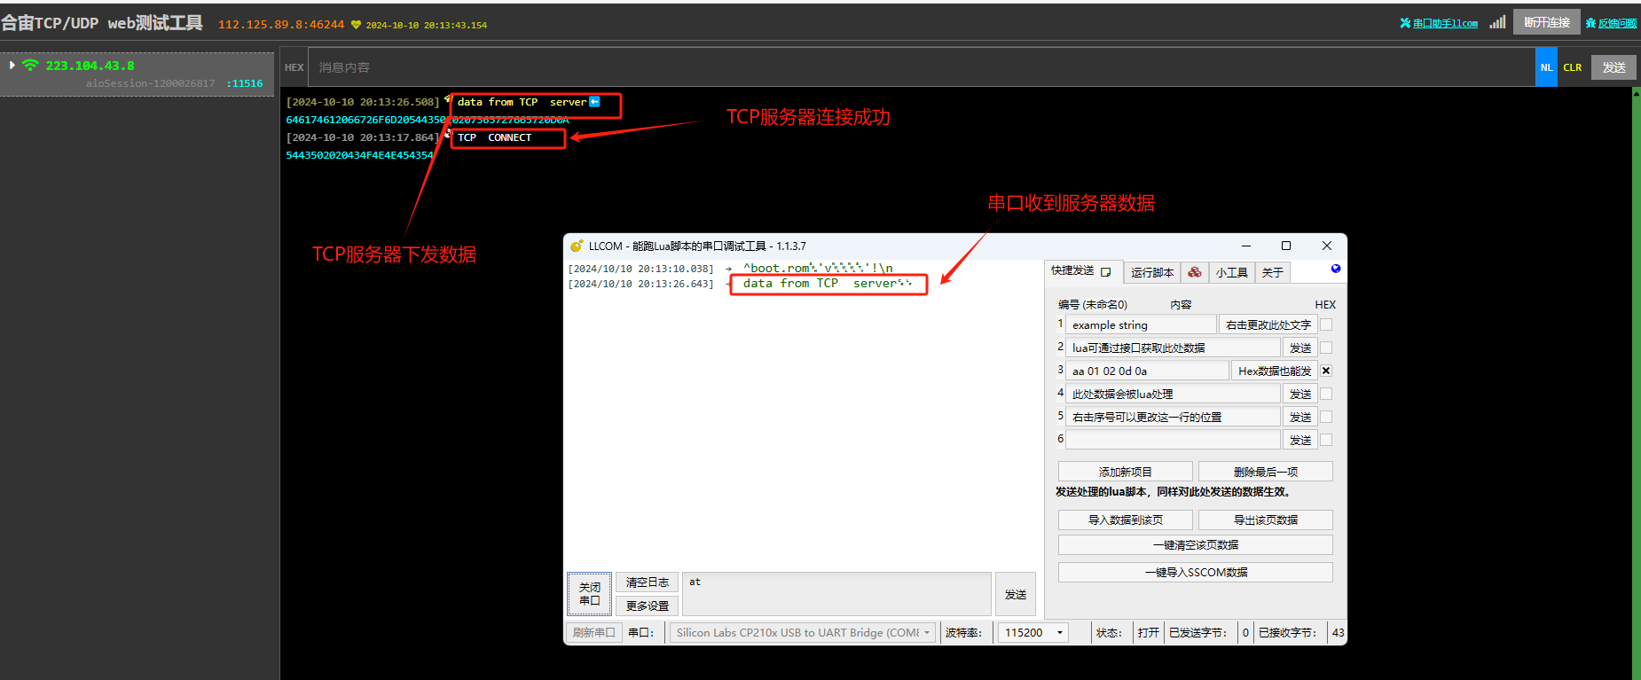This screenshot has height=680, width=1641.
Task: Click the wrench icon beside 串口助手llcom
Action: click(1405, 23)
